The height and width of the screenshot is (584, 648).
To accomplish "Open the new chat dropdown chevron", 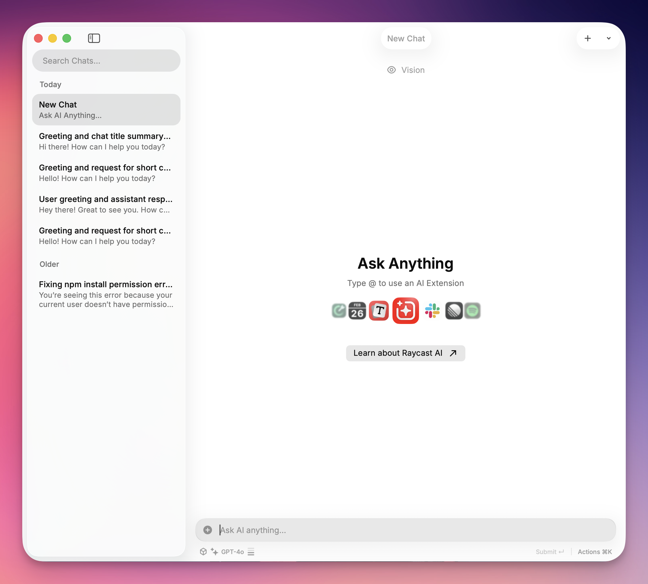I will (x=608, y=38).
